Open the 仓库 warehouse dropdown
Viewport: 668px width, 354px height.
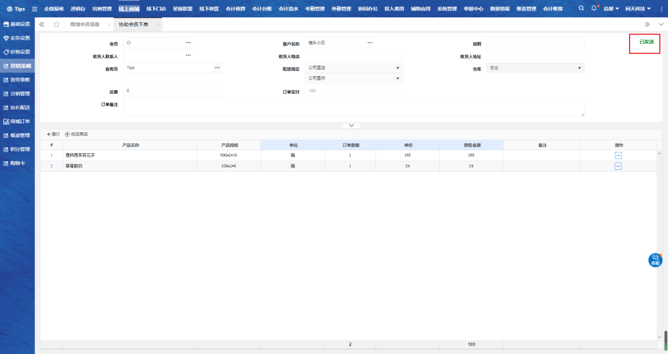pos(579,68)
